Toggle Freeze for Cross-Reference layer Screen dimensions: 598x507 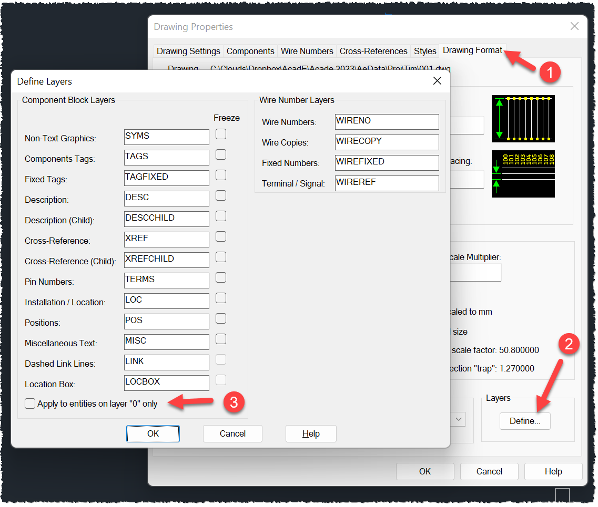click(x=221, y=237)
